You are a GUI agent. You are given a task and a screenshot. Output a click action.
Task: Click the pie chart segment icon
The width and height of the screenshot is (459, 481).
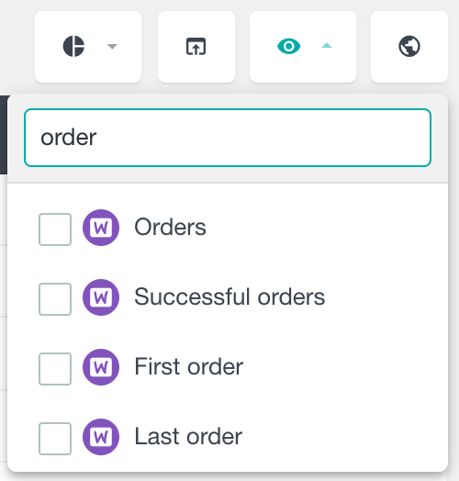pyautogui.click(x=73, y=46)
